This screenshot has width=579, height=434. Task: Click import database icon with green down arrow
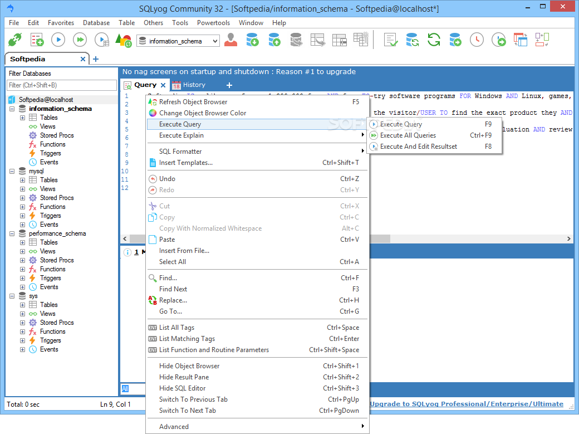click(x=253, y=40)
